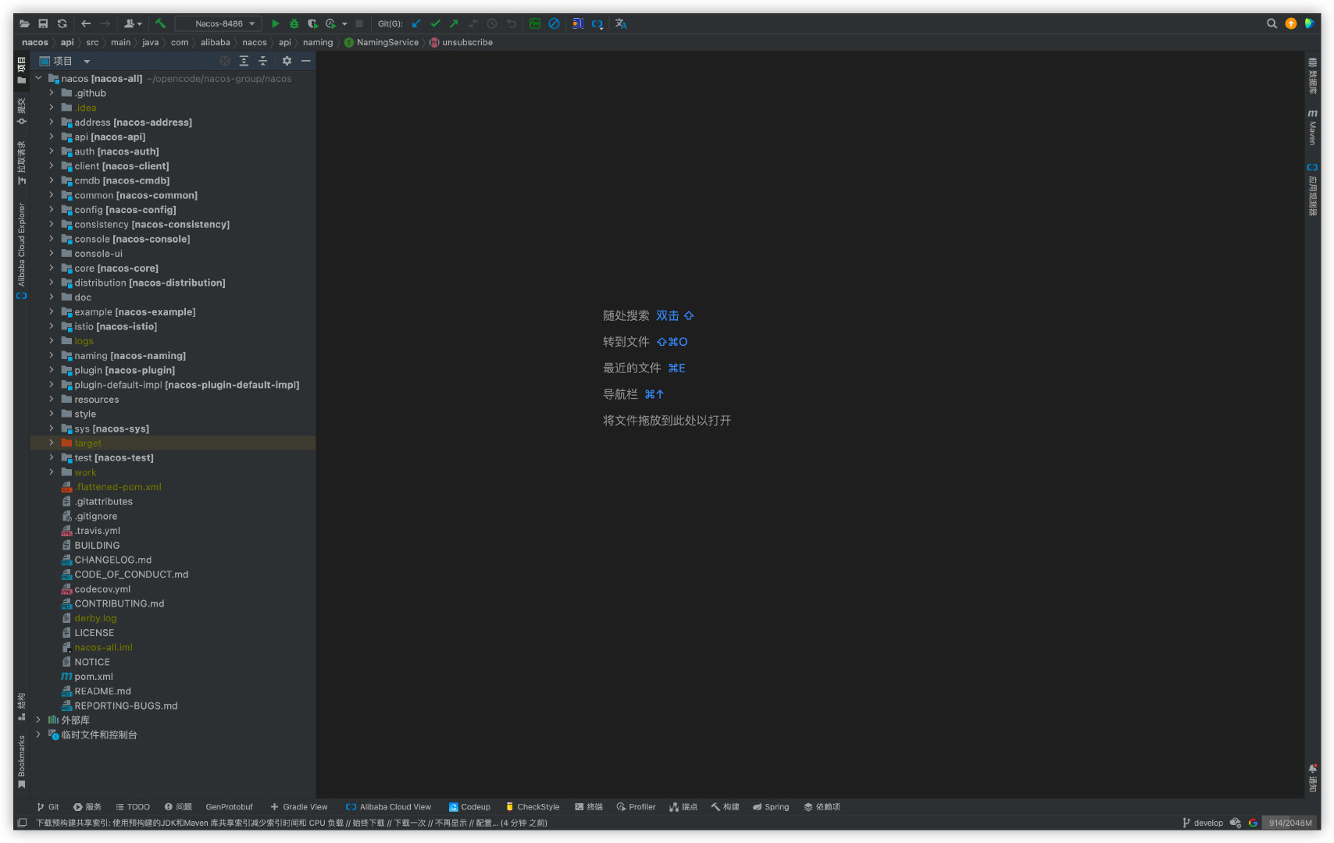
Task: Open the Alibaba Cloud View bottom tab
Action: tap(388, 807)
